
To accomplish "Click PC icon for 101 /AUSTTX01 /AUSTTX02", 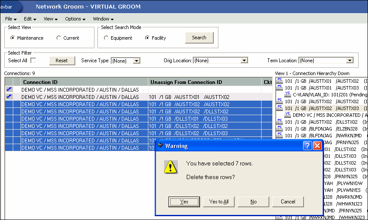I will 279,81.
